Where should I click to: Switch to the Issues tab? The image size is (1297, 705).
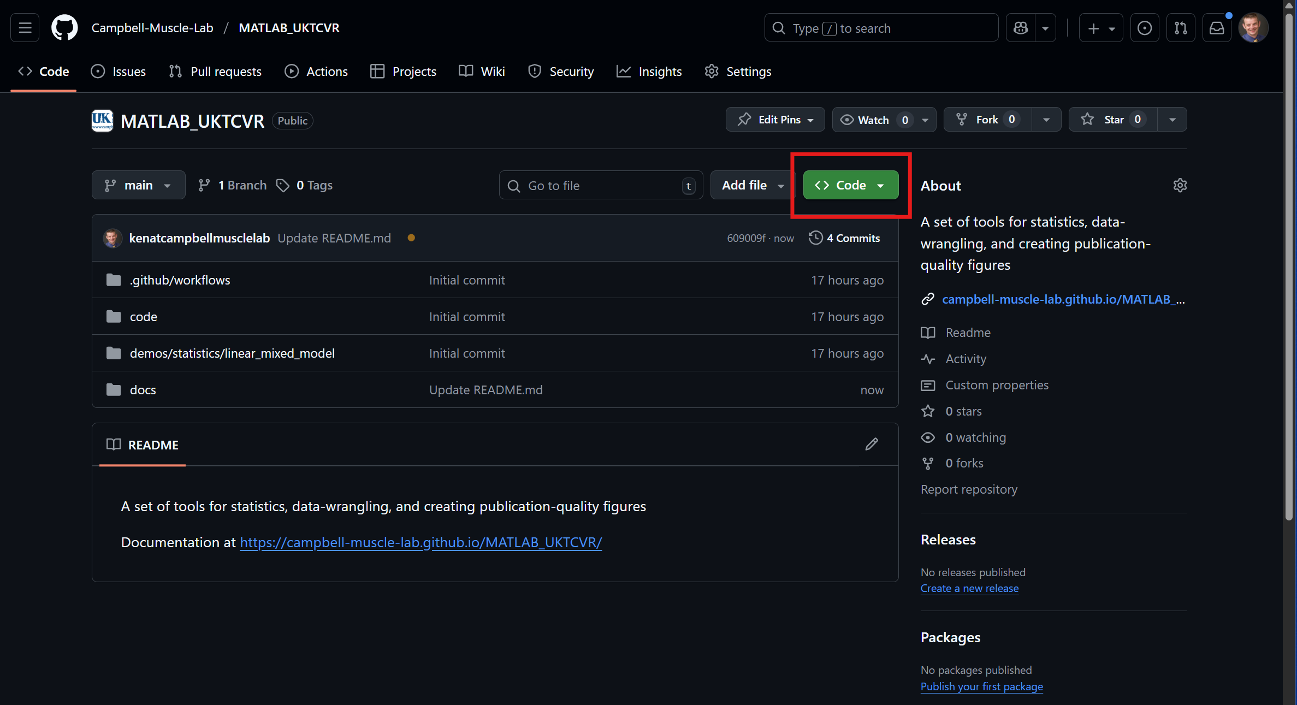119,72
